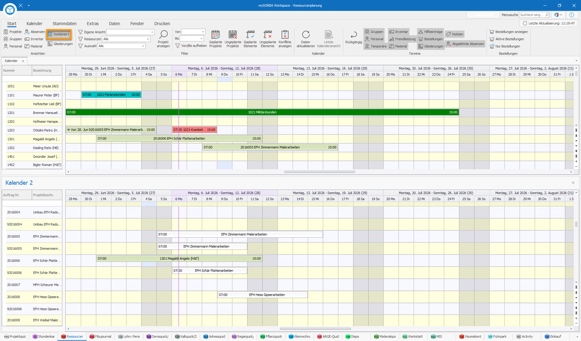Open Letzte Kalenderansicht
This screenshot has width=581, height=341.
coord(329,39)
